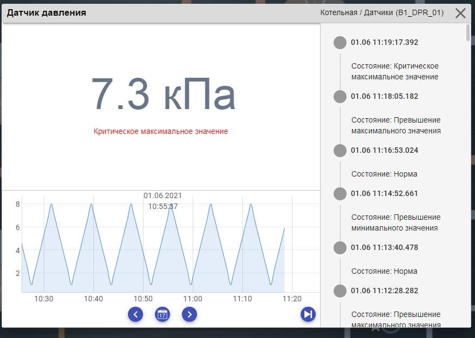The height and width of the screenshot is (338, 475).
Task: Select event marker at 01.06 11:14:52.661
Action: pos(340,194)
